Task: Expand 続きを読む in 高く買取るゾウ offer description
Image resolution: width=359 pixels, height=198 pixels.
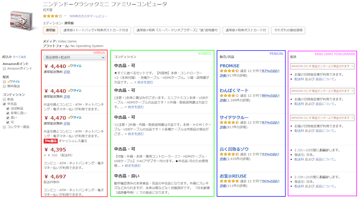Action: pyautogui.click(x=133, y=165)
